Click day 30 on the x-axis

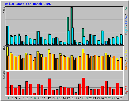[117, 98]
